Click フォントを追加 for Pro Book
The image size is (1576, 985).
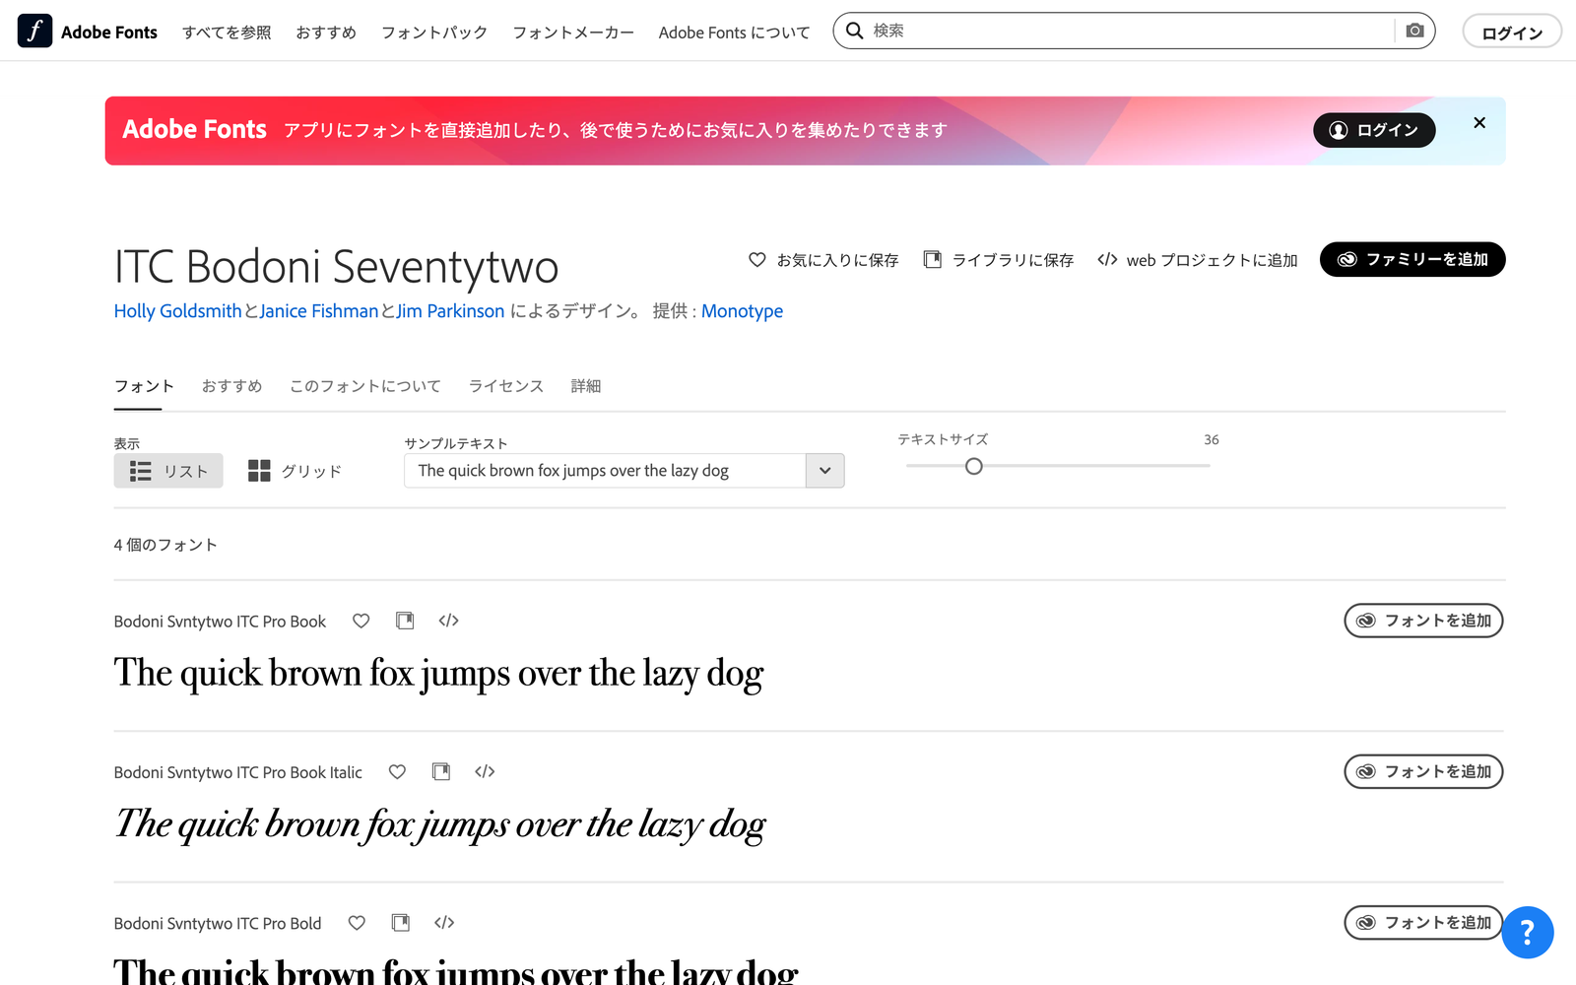[x=1423, y=621]
